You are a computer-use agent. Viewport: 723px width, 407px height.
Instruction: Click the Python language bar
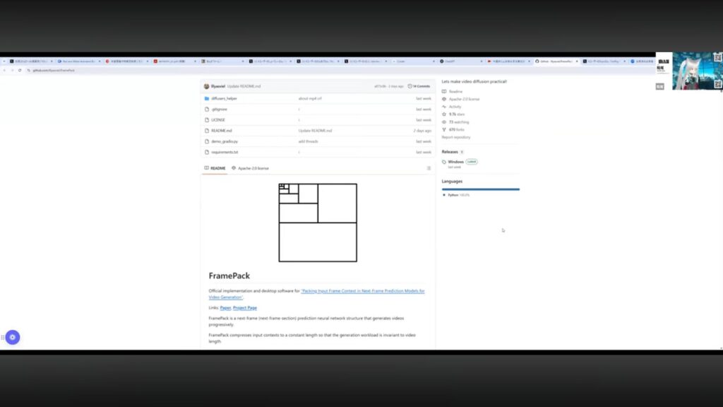coord(481,189)
